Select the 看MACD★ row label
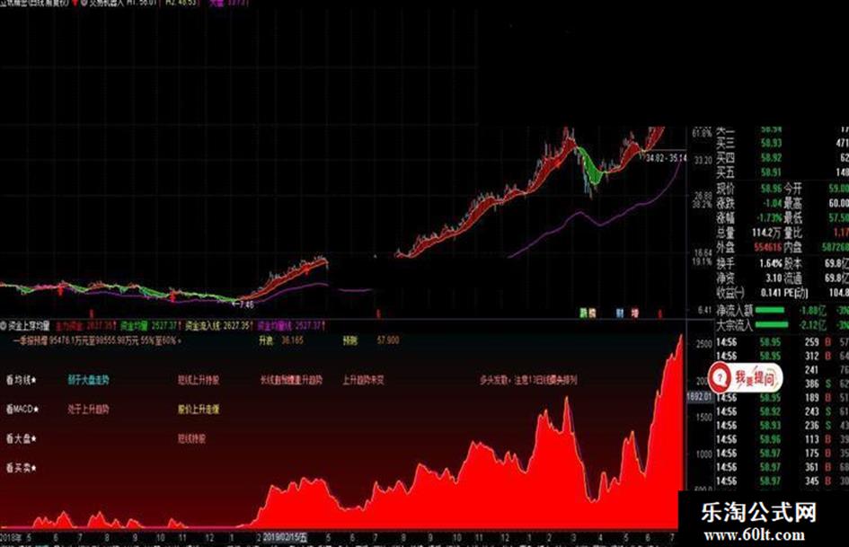 pos(22,409)
